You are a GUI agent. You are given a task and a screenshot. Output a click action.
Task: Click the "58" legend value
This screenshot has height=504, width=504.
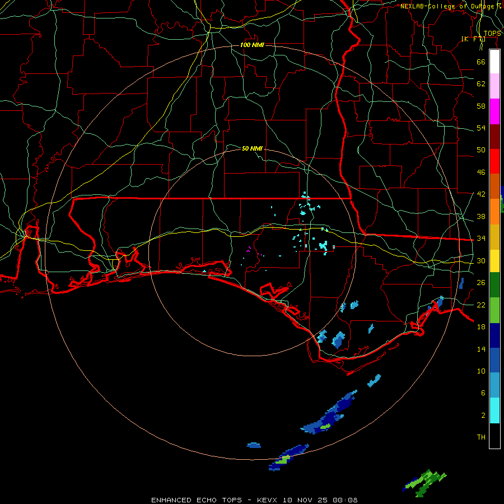point(481,106)
